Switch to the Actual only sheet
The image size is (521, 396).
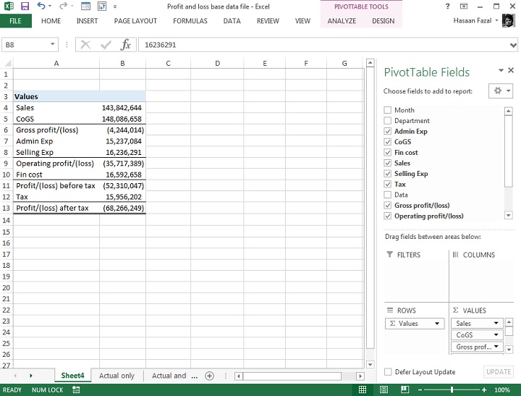117,376
